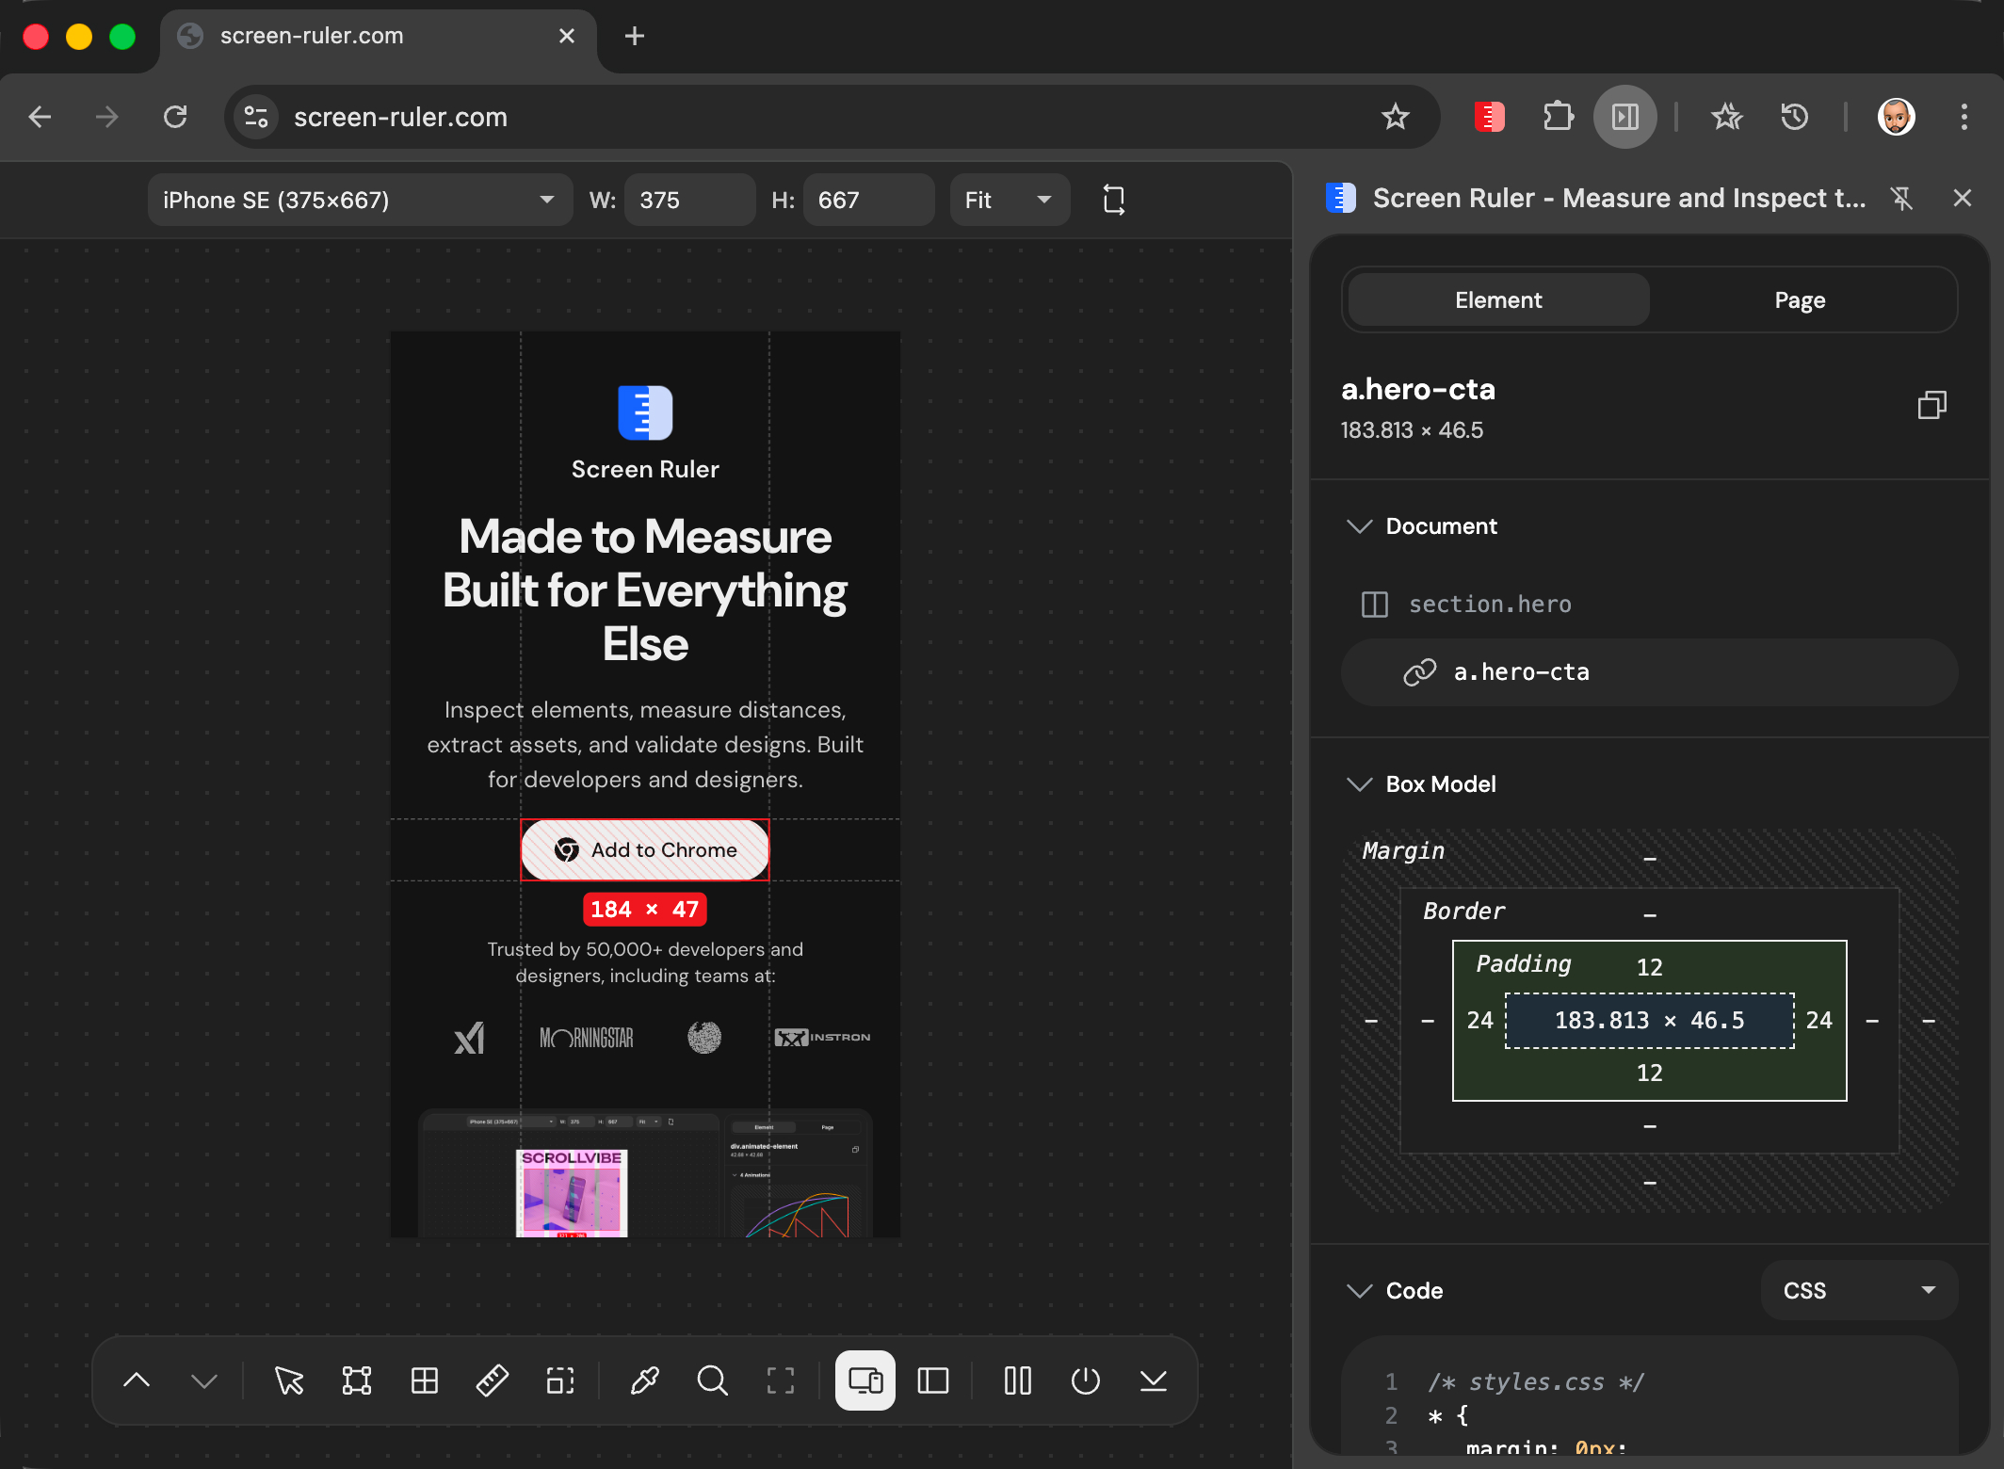Toggle the browser side panel button
Viewport: 2004px width, 1469px height.
[1625, 117]
